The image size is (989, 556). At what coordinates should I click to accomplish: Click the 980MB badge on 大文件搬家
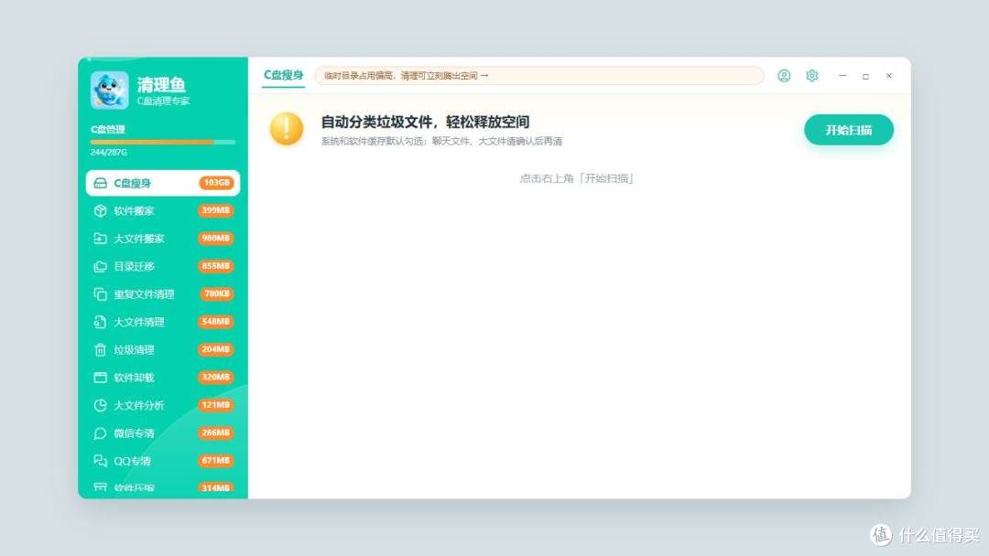click(x=216, y=238)
